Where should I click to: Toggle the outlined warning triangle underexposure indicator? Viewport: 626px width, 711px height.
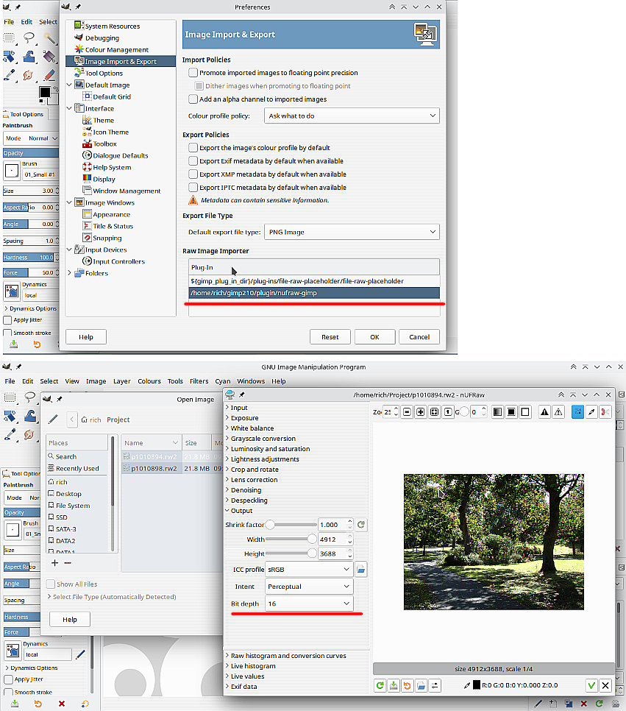[558, 411]
